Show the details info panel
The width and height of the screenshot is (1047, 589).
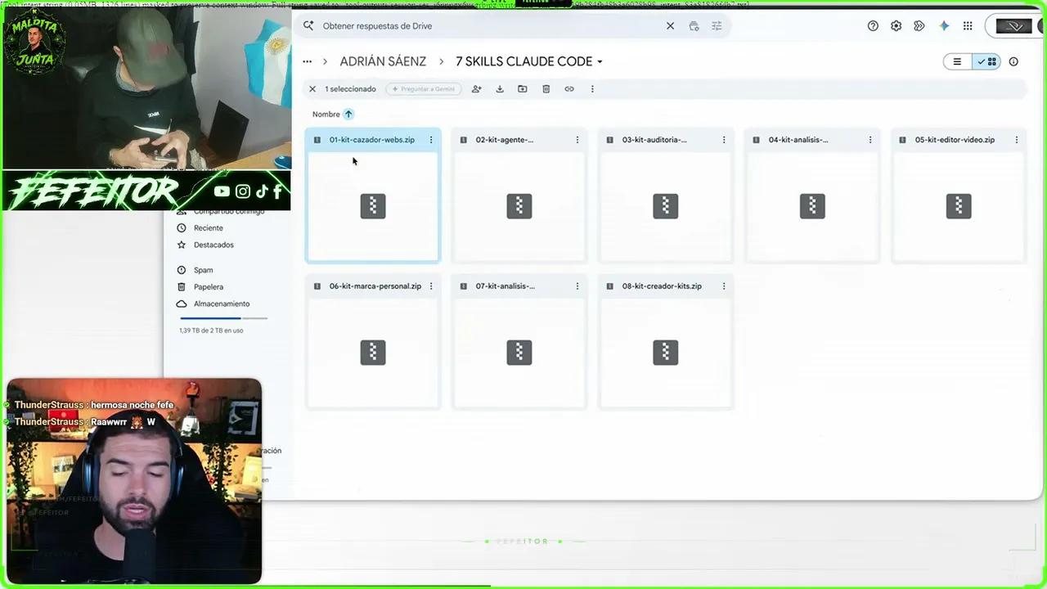[1013, 61]
